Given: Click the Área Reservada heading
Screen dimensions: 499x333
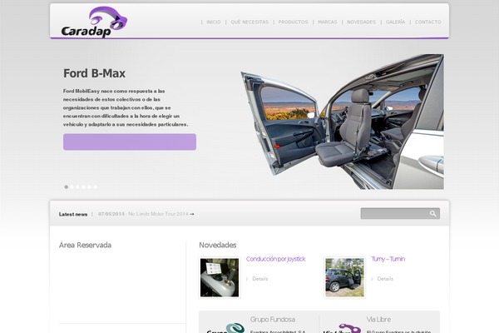Looking at the screenshot, I should click(x=85, y=245).
